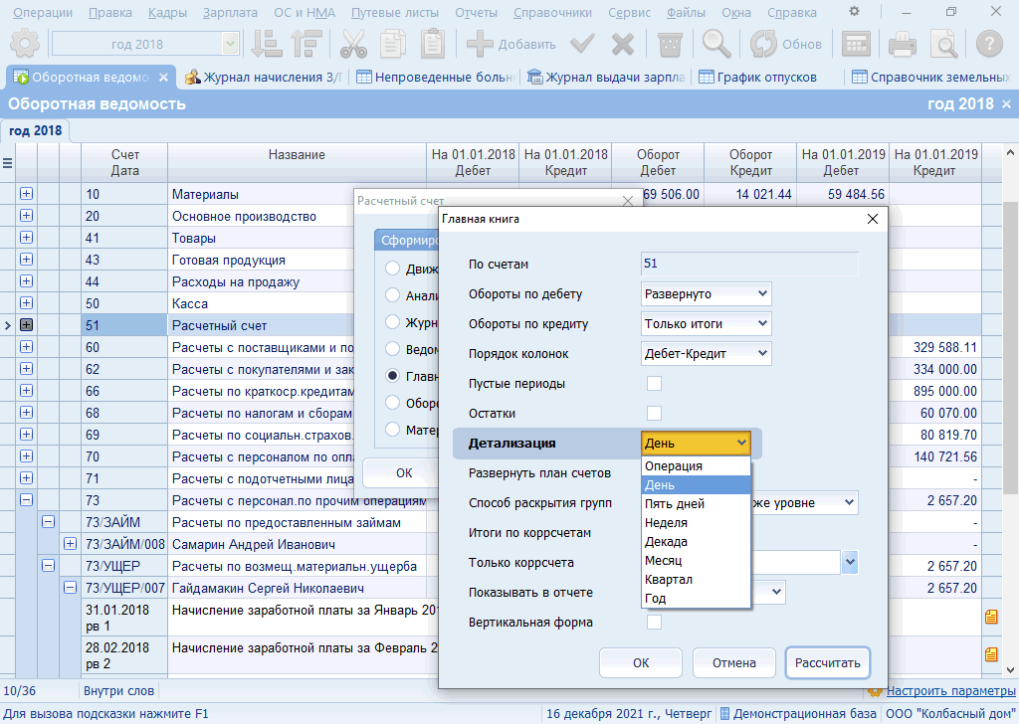1019x724 pixels.
Task: Click the document icon on the 31.01.2018 row
Action: click(990, 617)
